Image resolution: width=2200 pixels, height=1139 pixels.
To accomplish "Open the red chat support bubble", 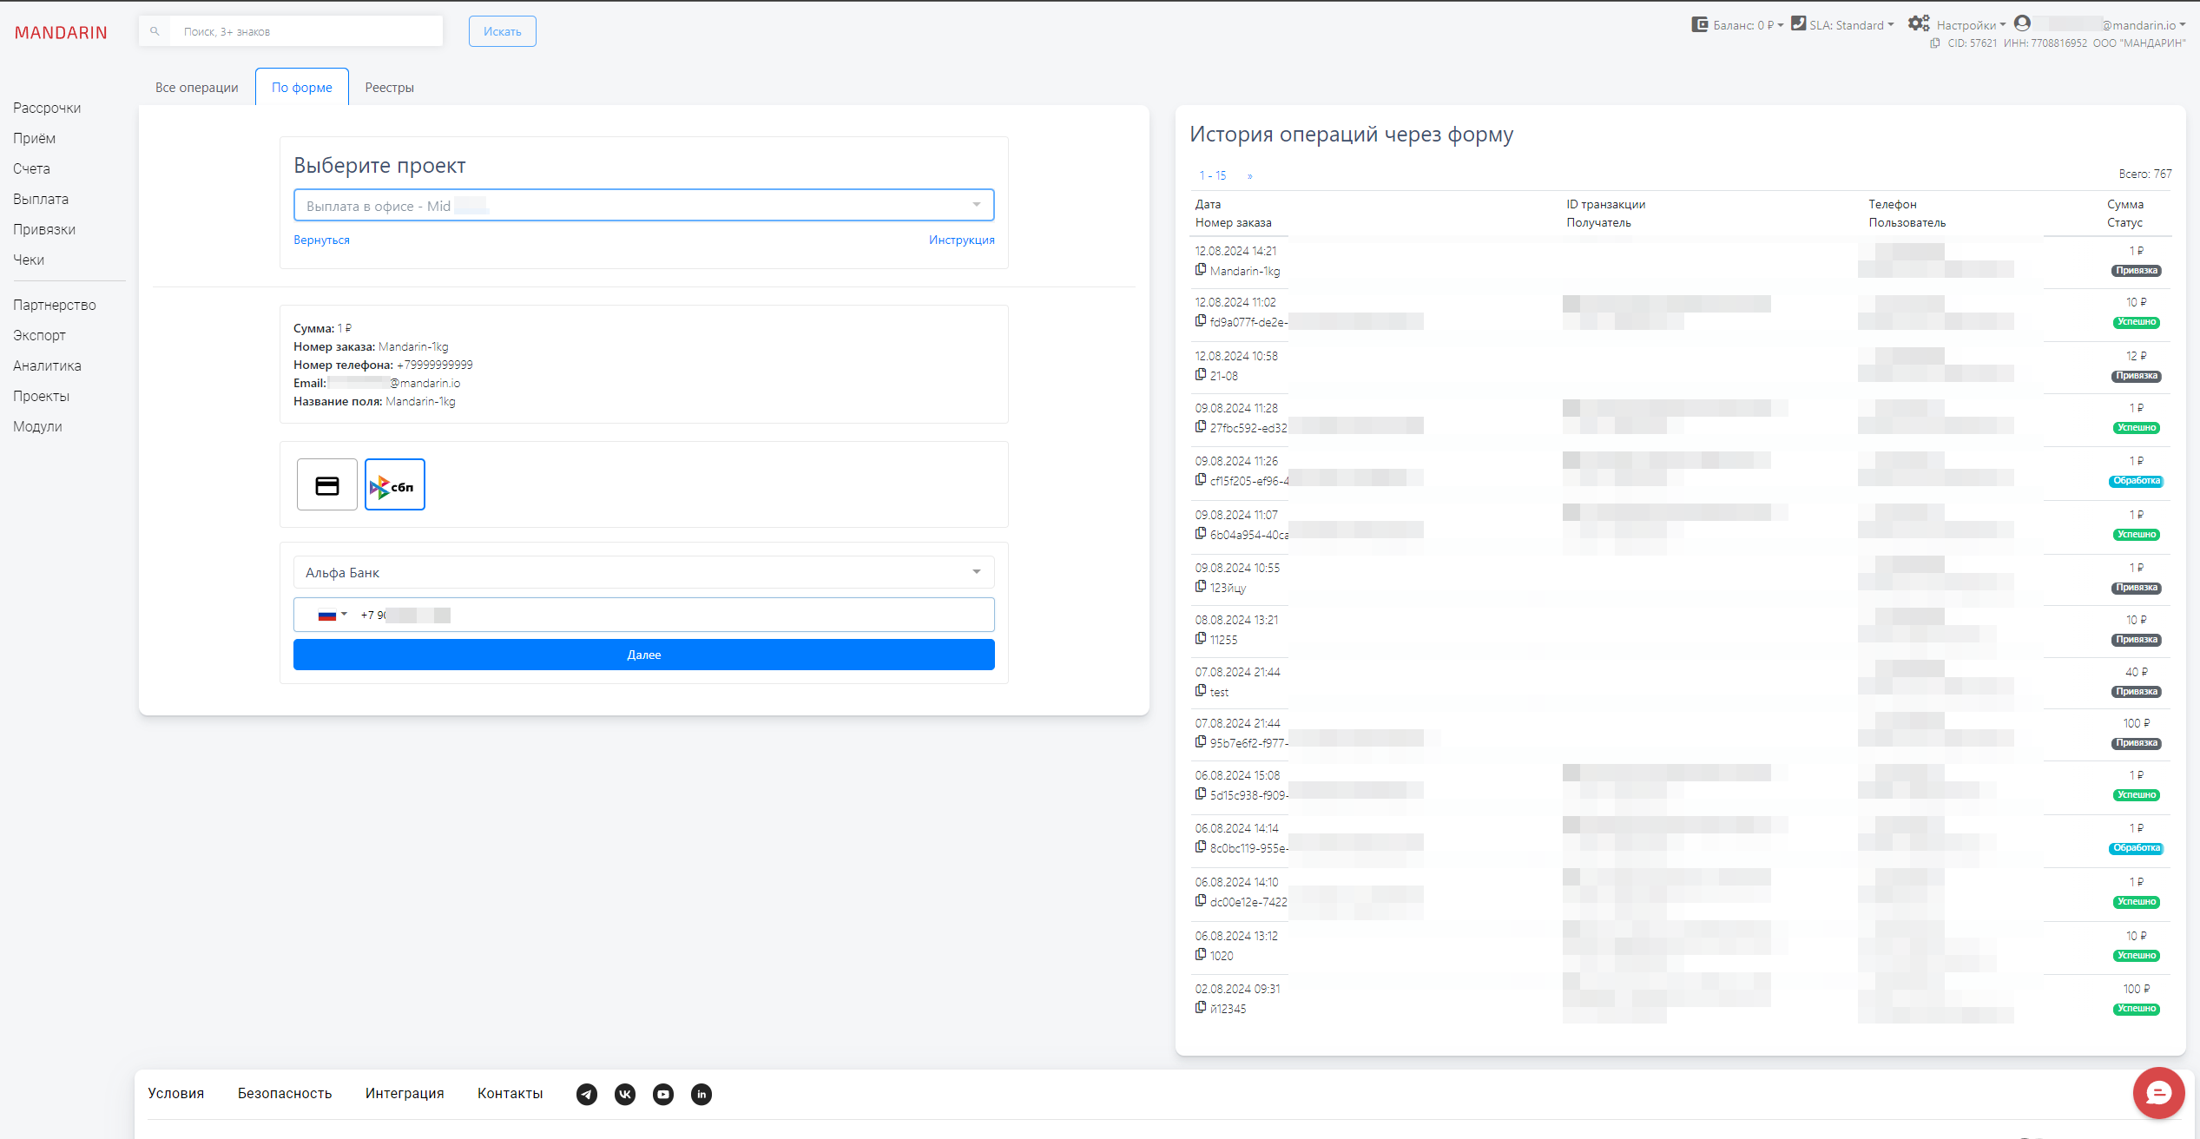I will tap(2158, 1093).
